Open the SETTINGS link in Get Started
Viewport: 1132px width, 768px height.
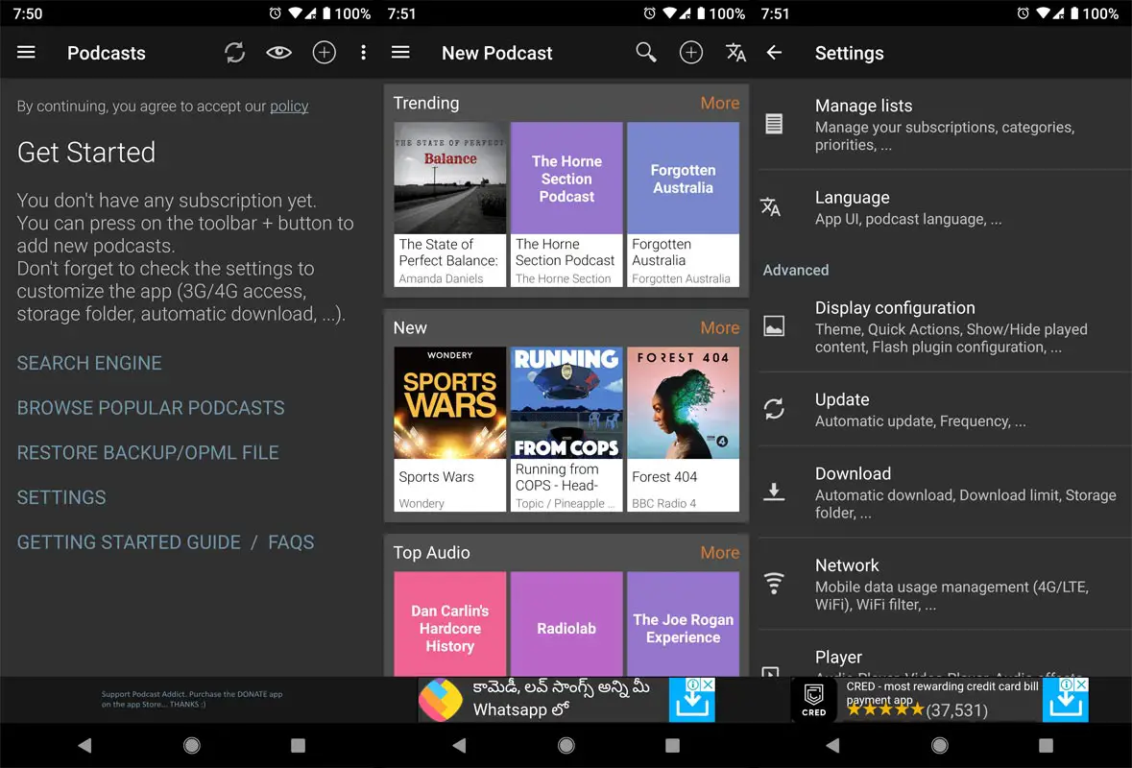click(61, 497)
